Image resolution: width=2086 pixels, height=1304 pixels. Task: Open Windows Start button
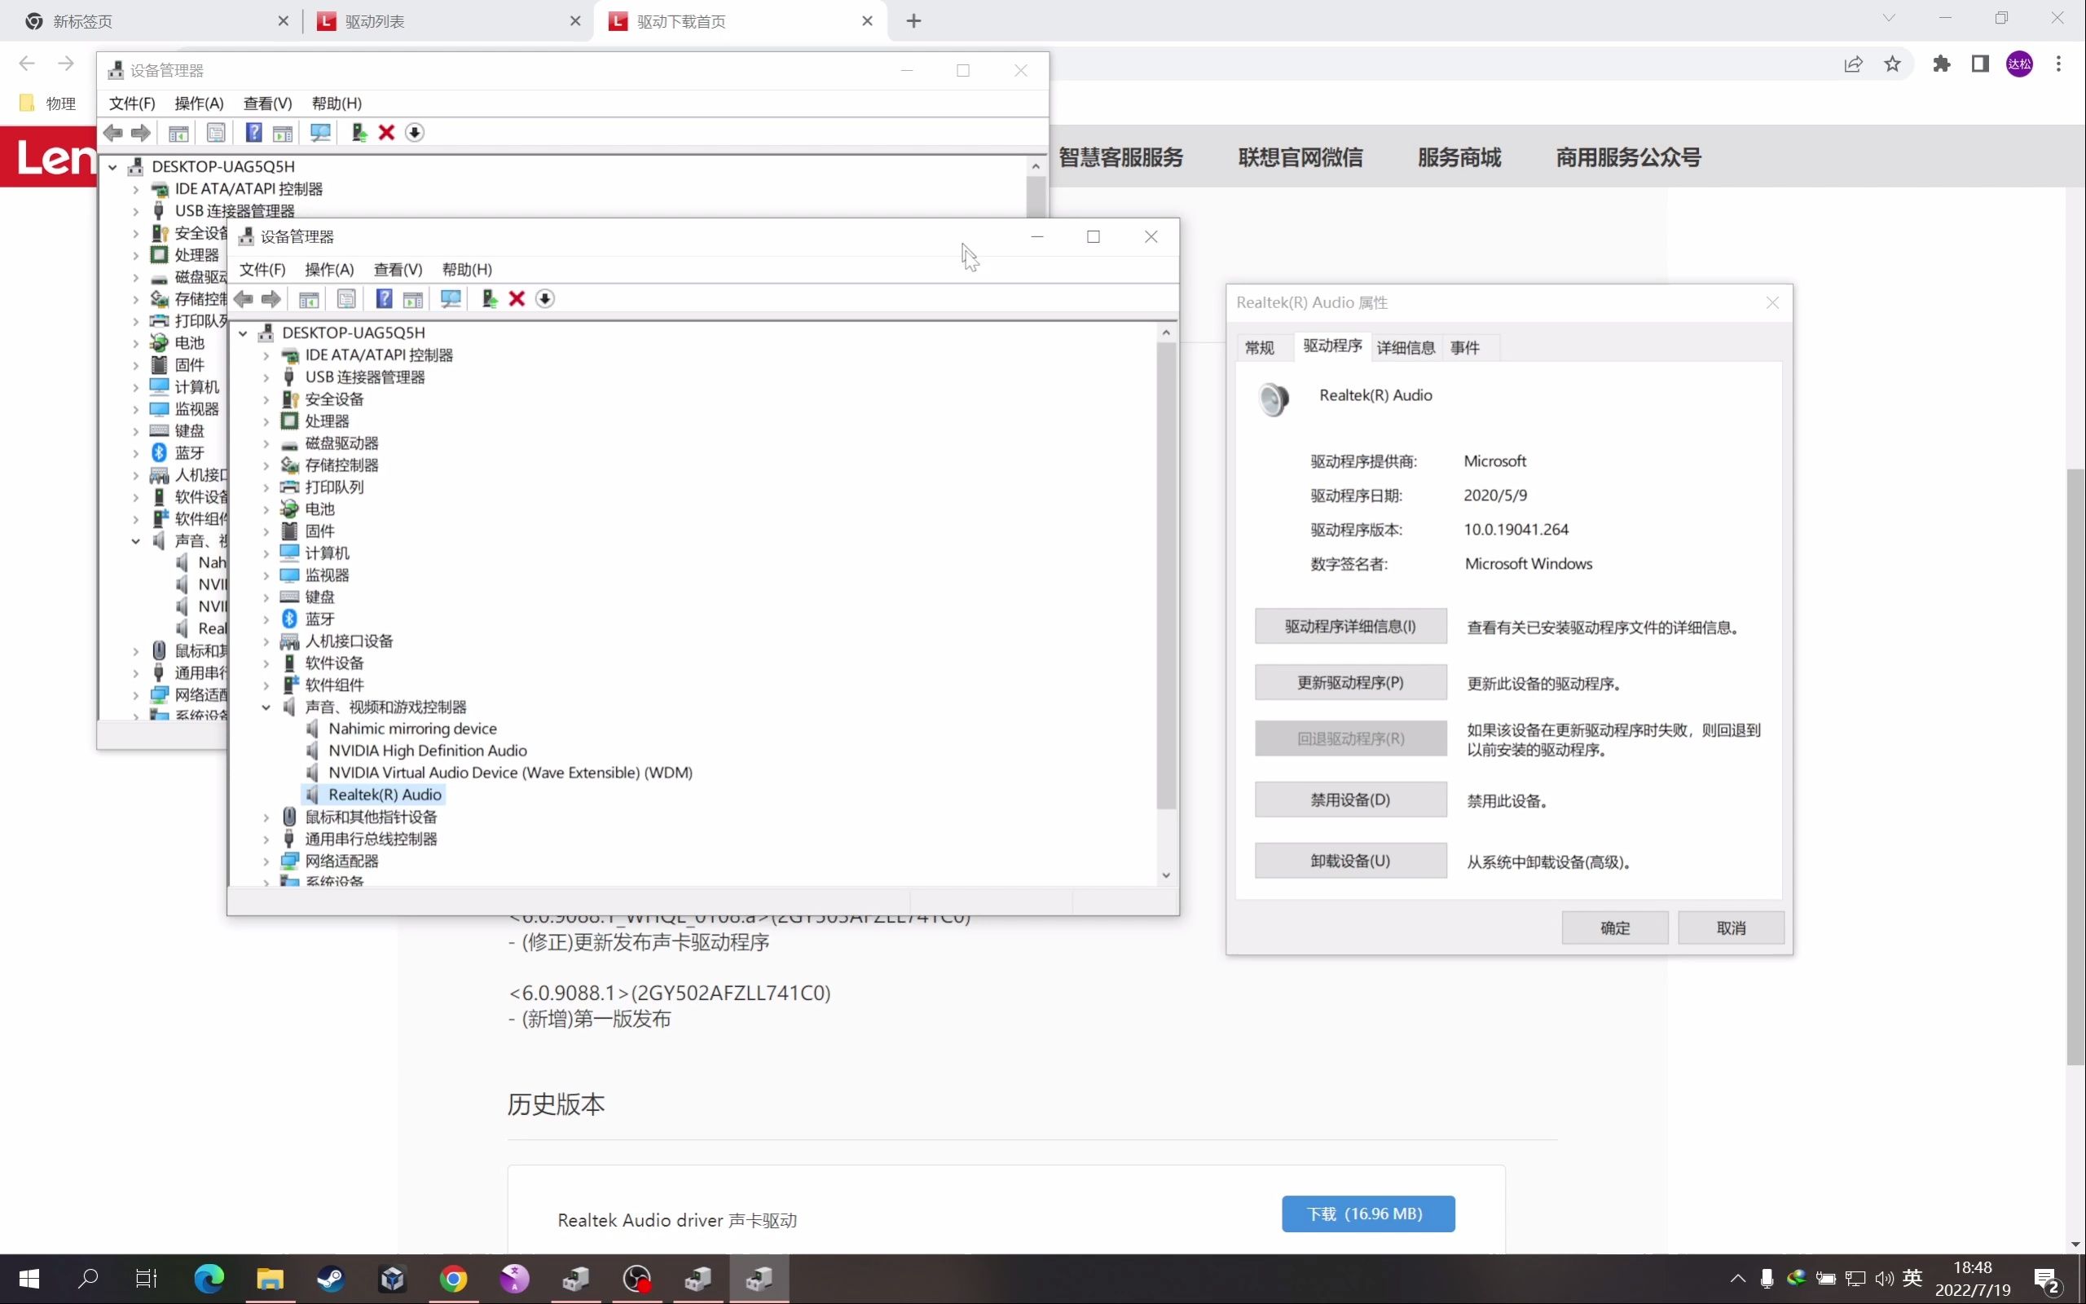pyautogui.click(x=29, y=1278)
